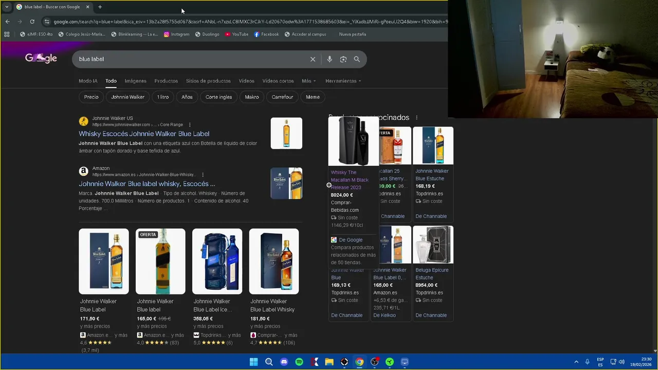Open Spotify from the taskbar

[x=299, y=362]
